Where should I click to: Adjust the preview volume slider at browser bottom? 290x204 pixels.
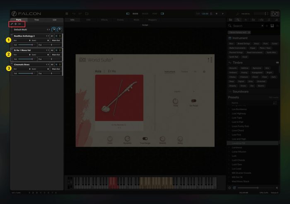pos(256,188)
